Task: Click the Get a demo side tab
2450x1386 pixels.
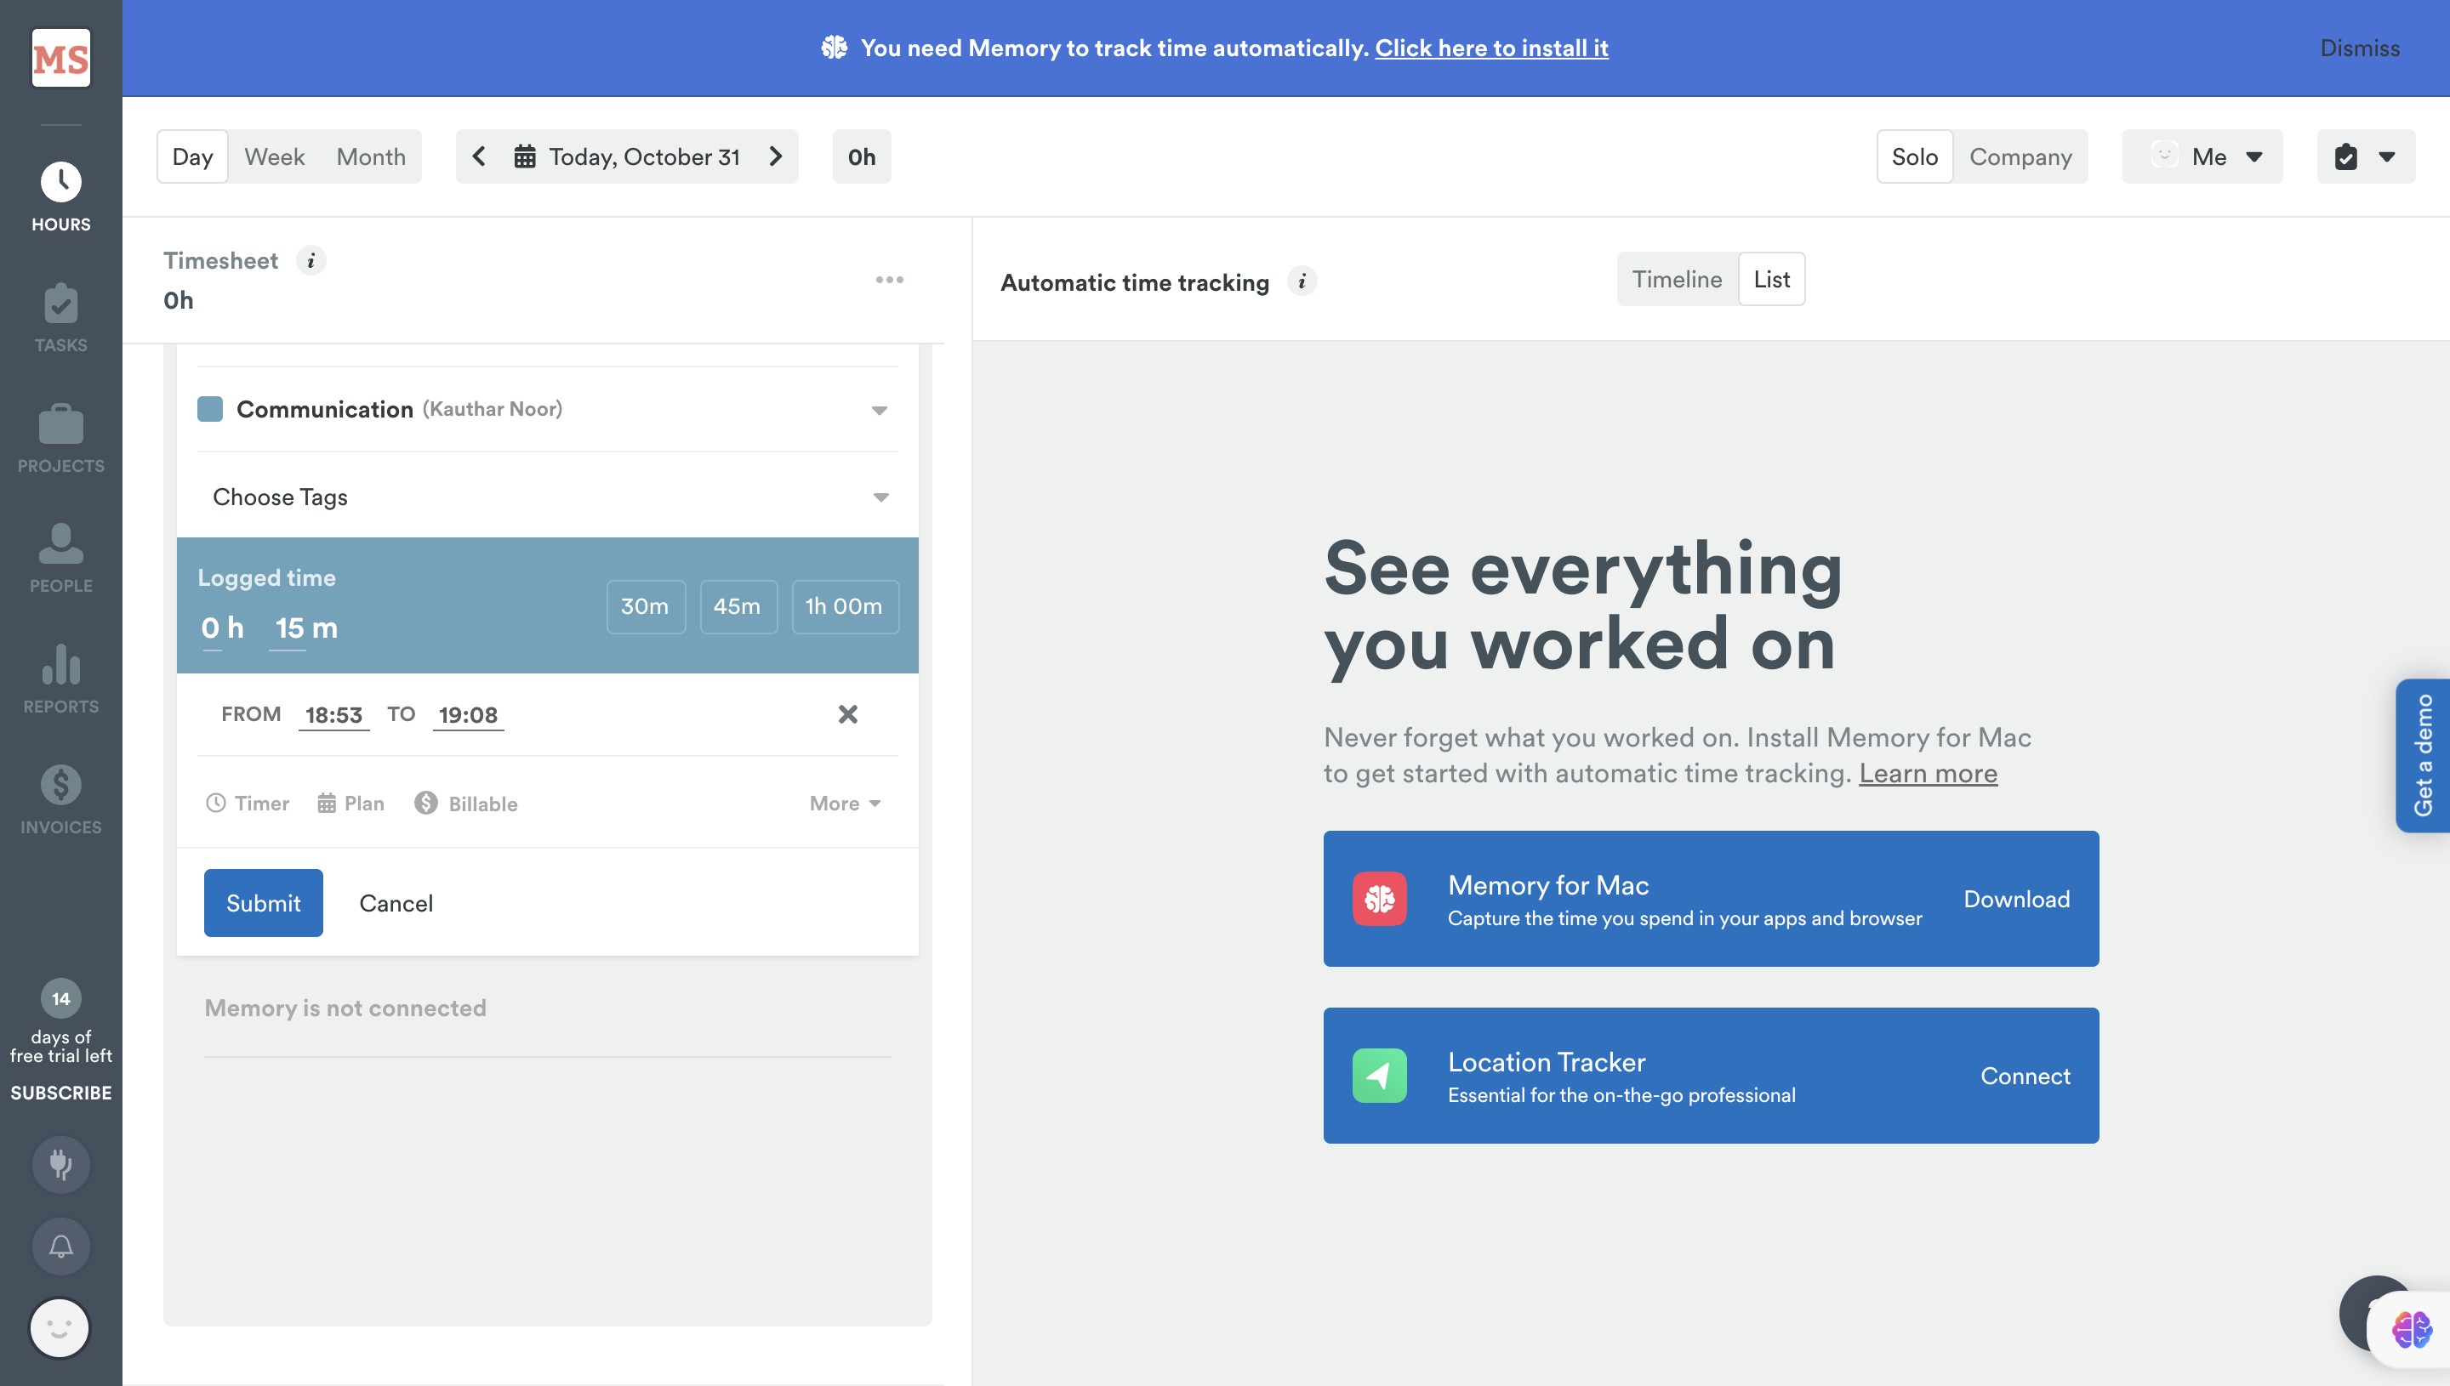Action: (x=2424, y=755)
